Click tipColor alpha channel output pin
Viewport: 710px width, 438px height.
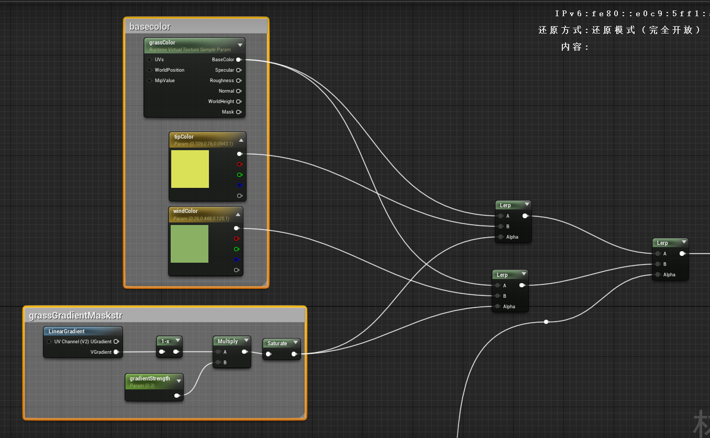click(239, 196)
